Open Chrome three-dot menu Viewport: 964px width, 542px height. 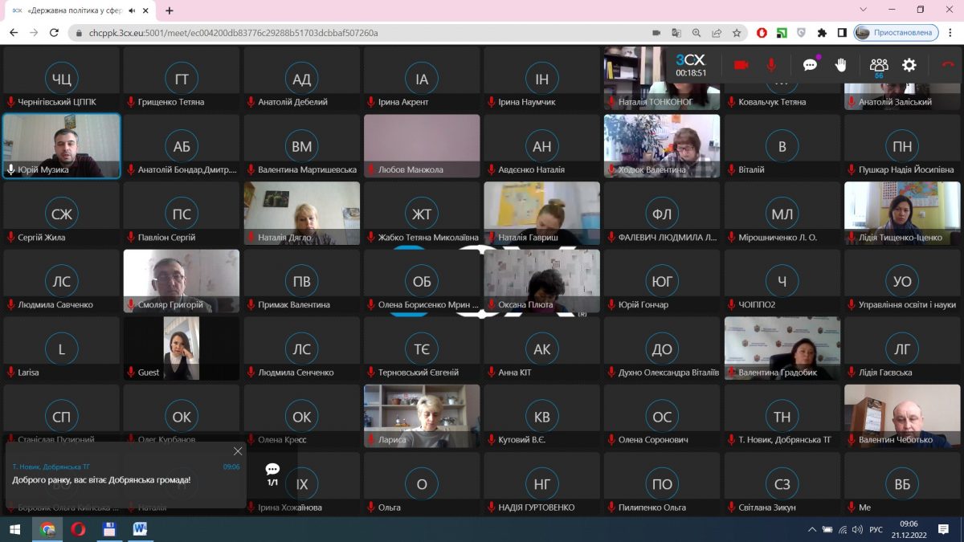950,33
